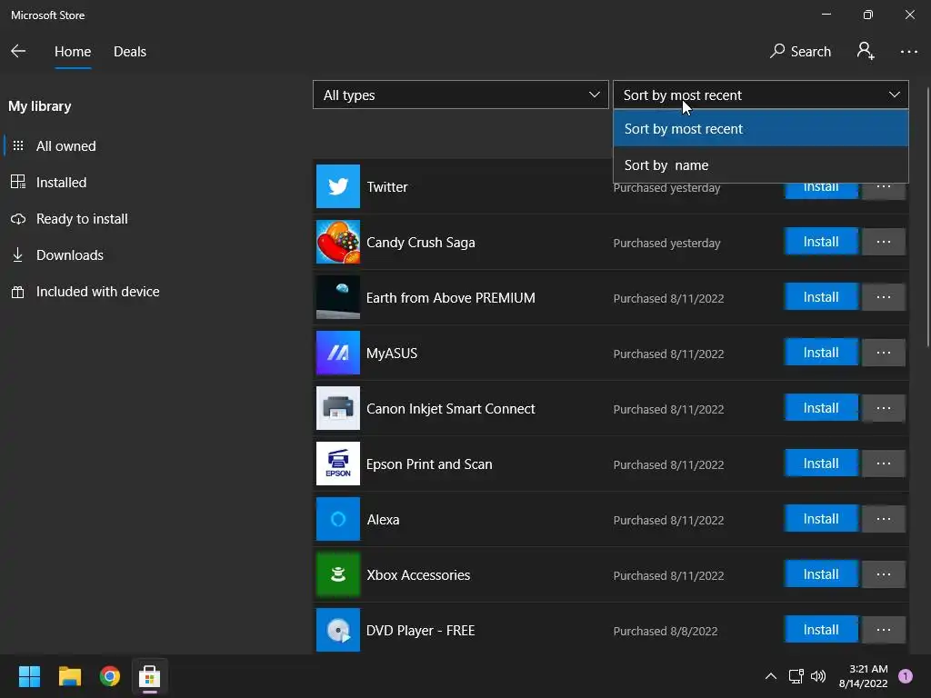The width and height of the screenshot is (931, 698).
Task: Click the All owned grid icon
Action: [x=18, y=145]
